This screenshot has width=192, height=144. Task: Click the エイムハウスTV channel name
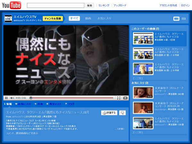pyautogui.click(x=25, y=17)
